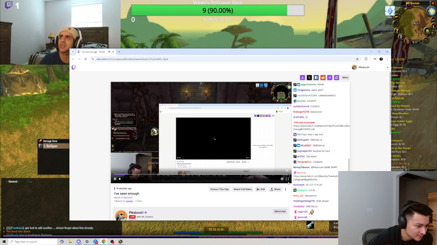Select the Log chat tab in game

coord(30,182)
